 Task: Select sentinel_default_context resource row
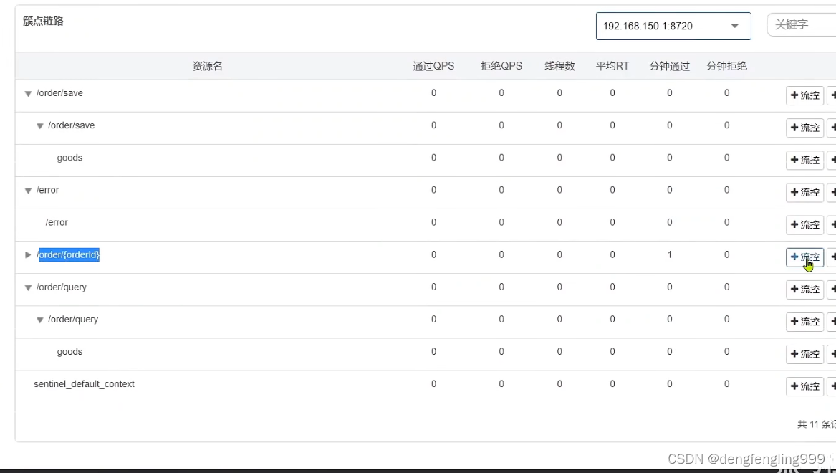84,384
